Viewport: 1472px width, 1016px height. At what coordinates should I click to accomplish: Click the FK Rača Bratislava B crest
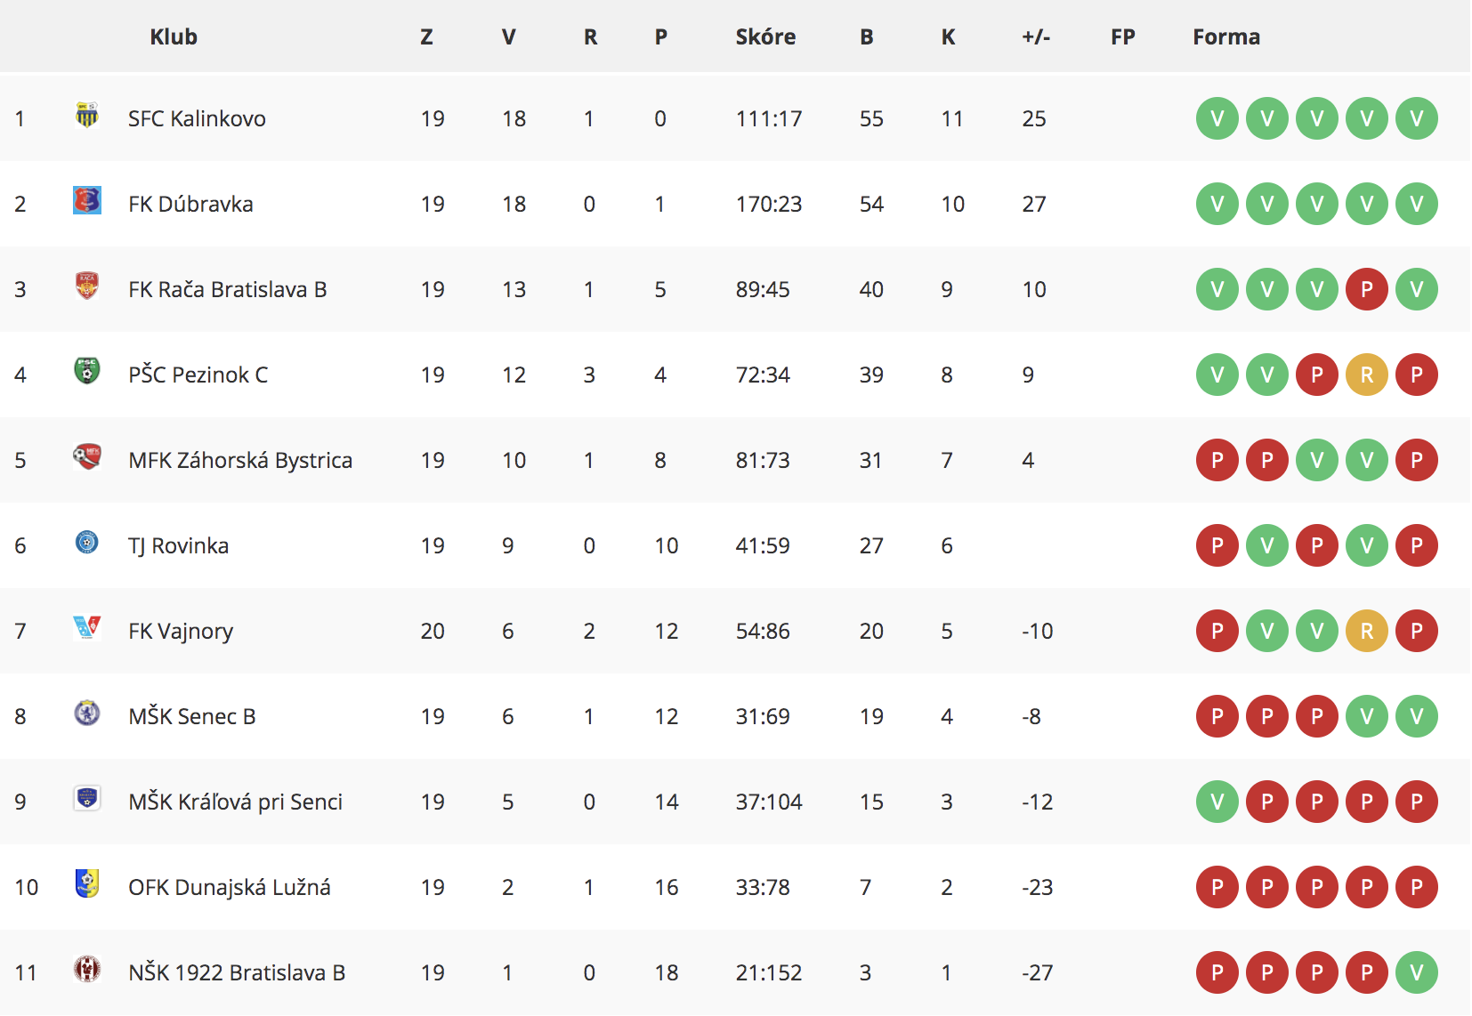click(86, 286)
